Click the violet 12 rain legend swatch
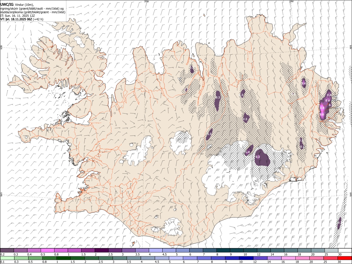Viewport: 352px width, 264px height. pyautogui.click(x=260, y=258)
